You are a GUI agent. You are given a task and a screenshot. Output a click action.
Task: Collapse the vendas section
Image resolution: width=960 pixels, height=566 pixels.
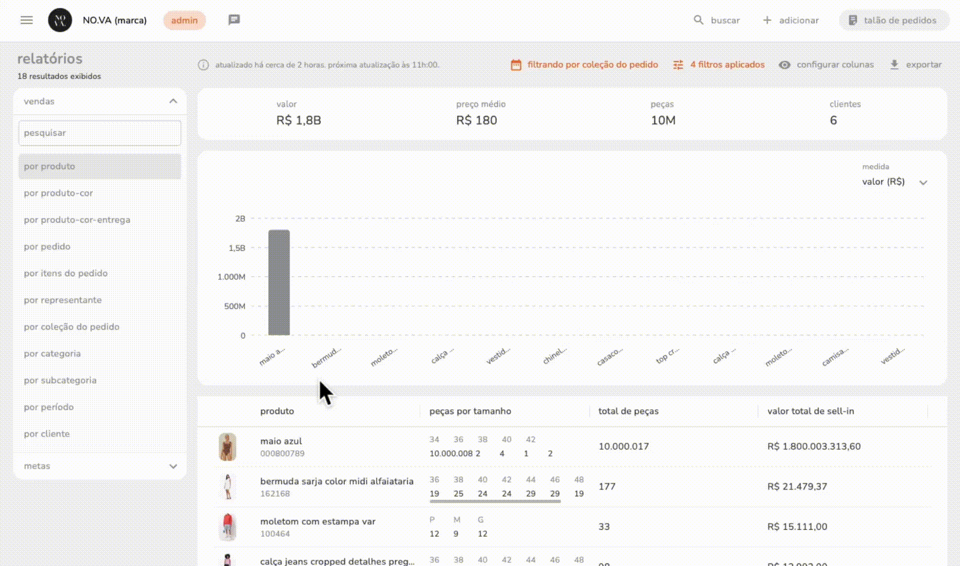click(x=173, y=101)
